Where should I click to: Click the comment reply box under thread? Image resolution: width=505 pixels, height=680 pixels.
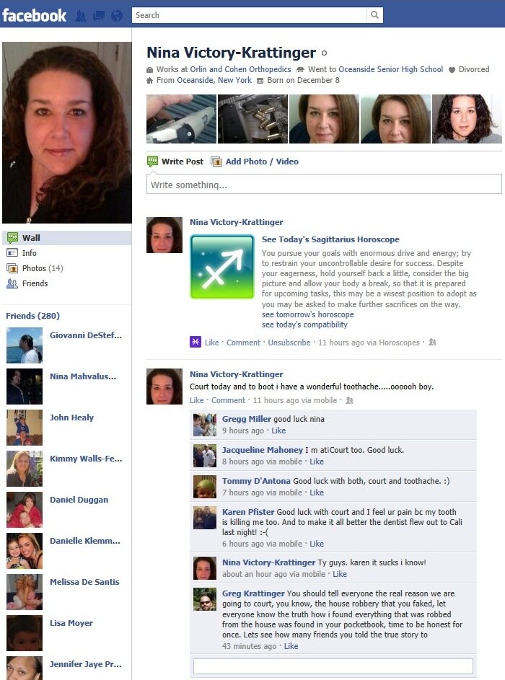[333, 666]
